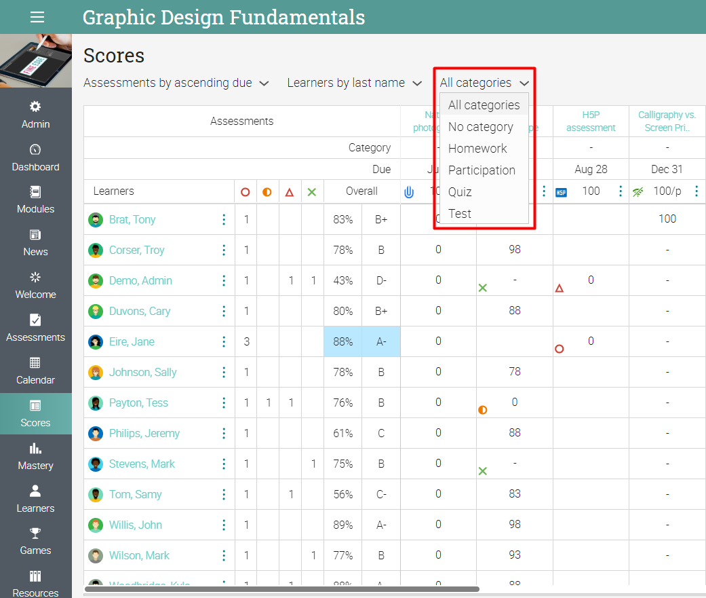Open options menu for Calligraphy assessment column

click(x=697, y=191)
